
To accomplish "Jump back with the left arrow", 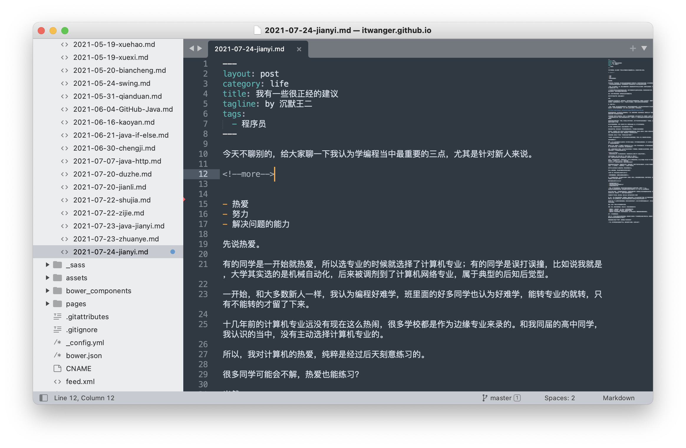I will (192, 48).
